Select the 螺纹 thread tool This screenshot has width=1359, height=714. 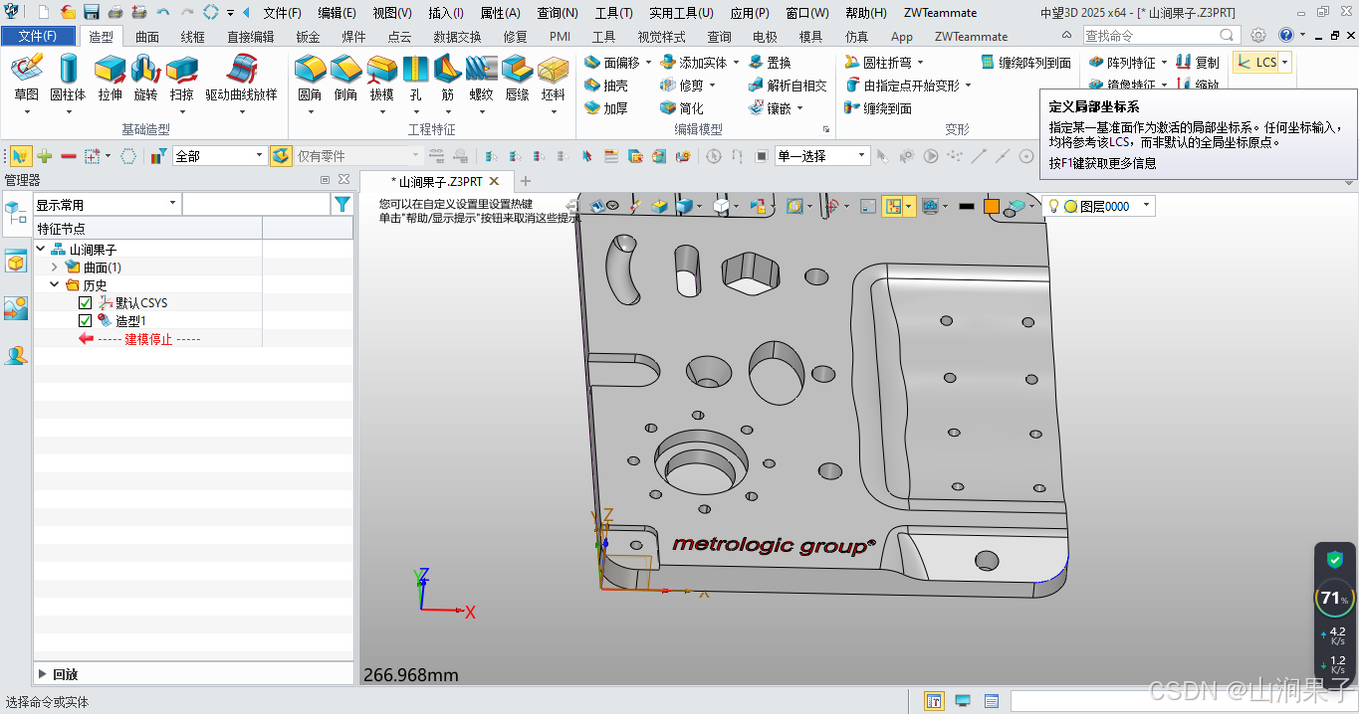click(x=481, y=78)
